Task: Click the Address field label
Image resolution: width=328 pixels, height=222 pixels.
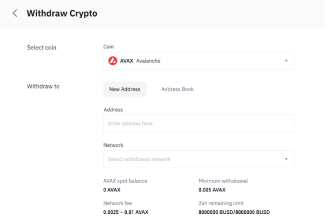Action: point(113,110)
